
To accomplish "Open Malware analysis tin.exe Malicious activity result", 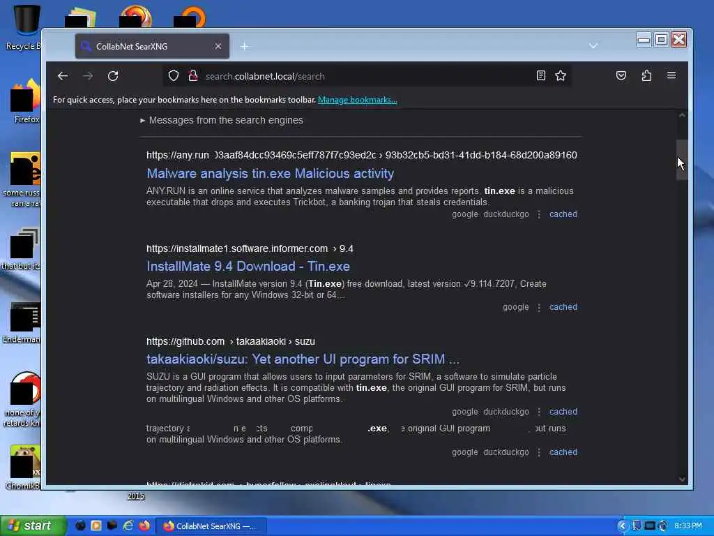I will click(270, 174).
